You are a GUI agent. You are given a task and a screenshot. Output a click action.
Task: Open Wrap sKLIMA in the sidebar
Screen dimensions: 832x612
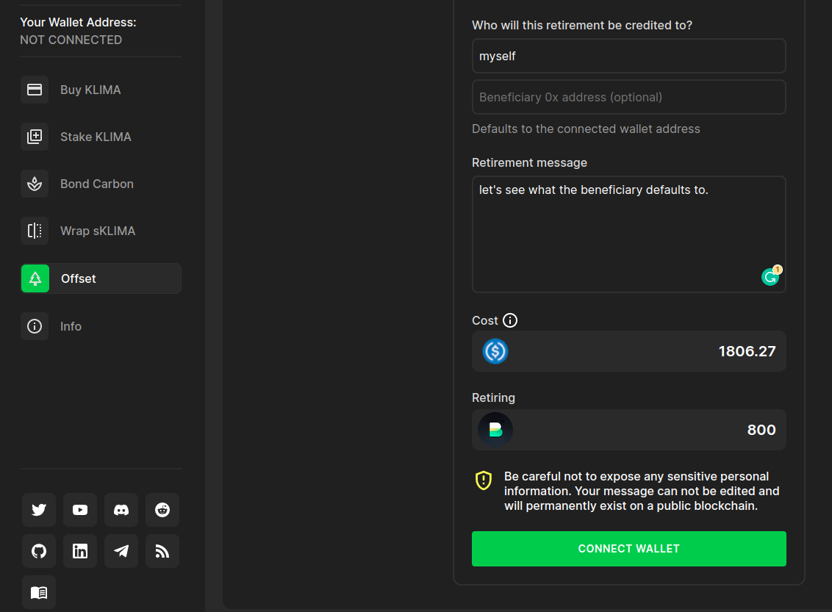101,231
